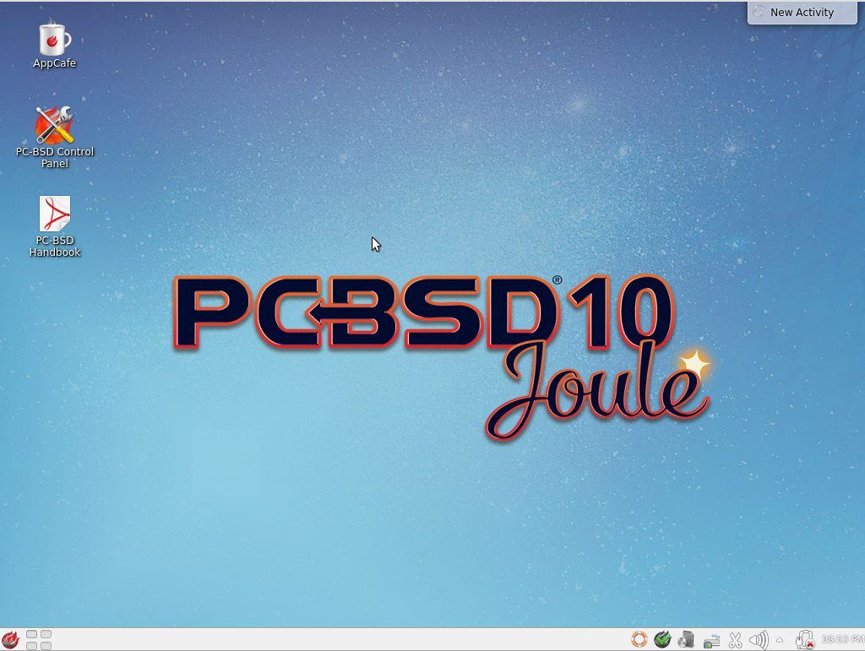Open the device mount tray icon
This screenshot has width=865, height=651.
[686, 639]
